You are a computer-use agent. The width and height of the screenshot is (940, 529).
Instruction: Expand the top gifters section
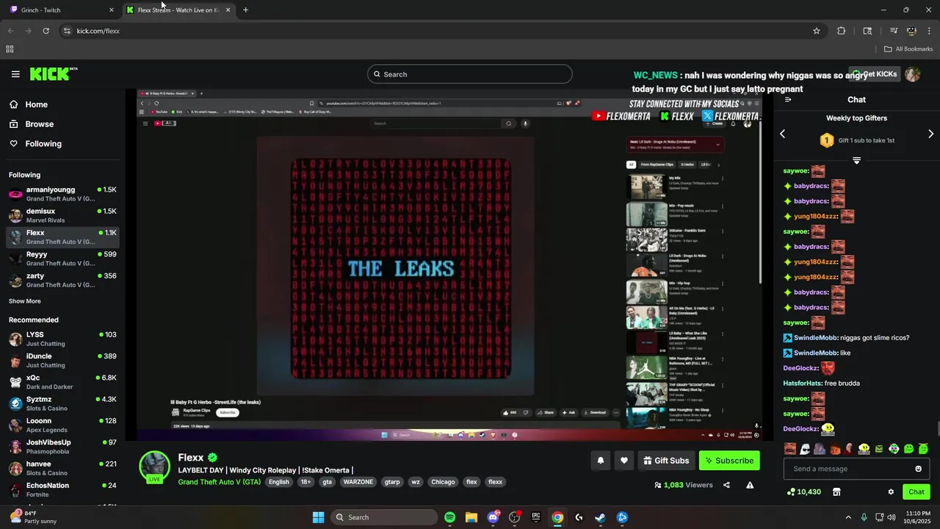point(856,160)
